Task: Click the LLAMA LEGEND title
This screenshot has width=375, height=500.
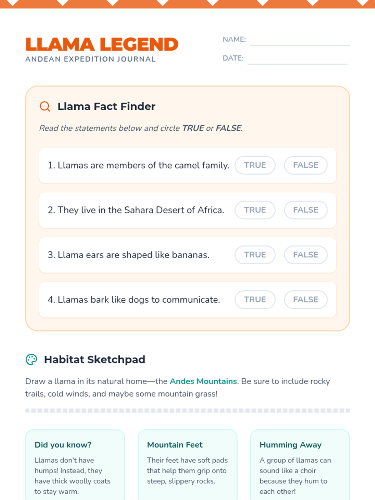Action: coord(102,44)
